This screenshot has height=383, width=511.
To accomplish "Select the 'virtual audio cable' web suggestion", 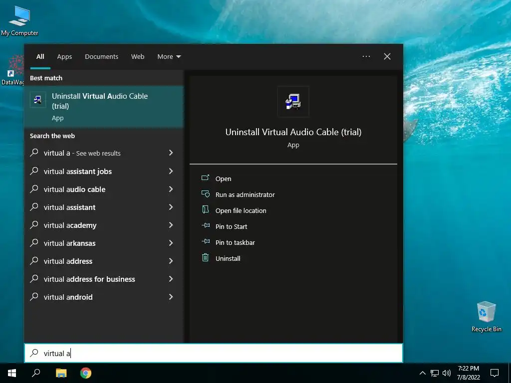I will coord(104,189).
